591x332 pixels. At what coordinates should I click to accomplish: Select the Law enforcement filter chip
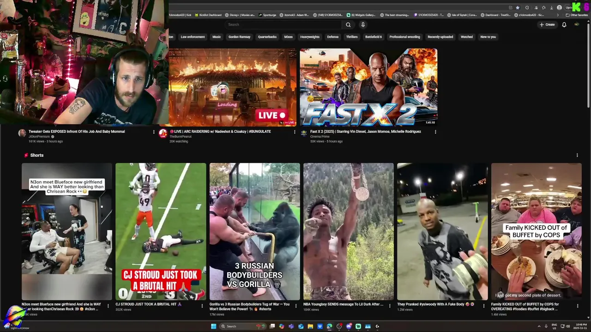[193, 37]
